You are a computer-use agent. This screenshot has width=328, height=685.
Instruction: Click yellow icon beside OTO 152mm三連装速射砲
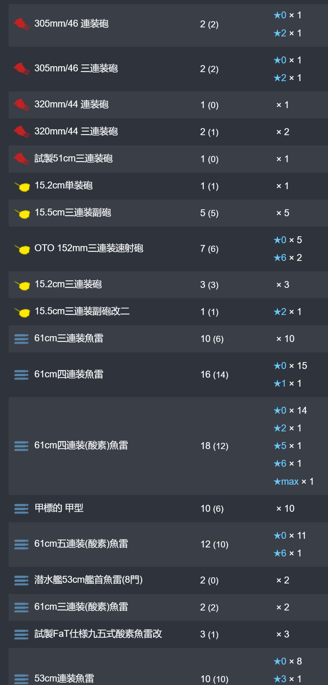pos(22,249)
